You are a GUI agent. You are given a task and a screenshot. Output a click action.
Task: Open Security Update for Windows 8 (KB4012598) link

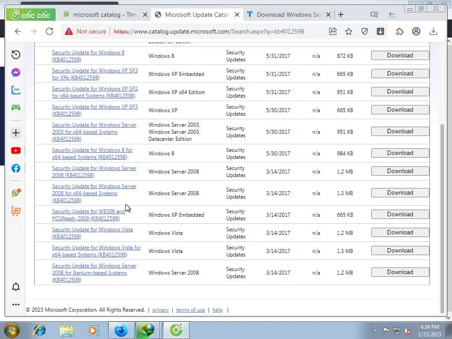[x=88, y=56]
